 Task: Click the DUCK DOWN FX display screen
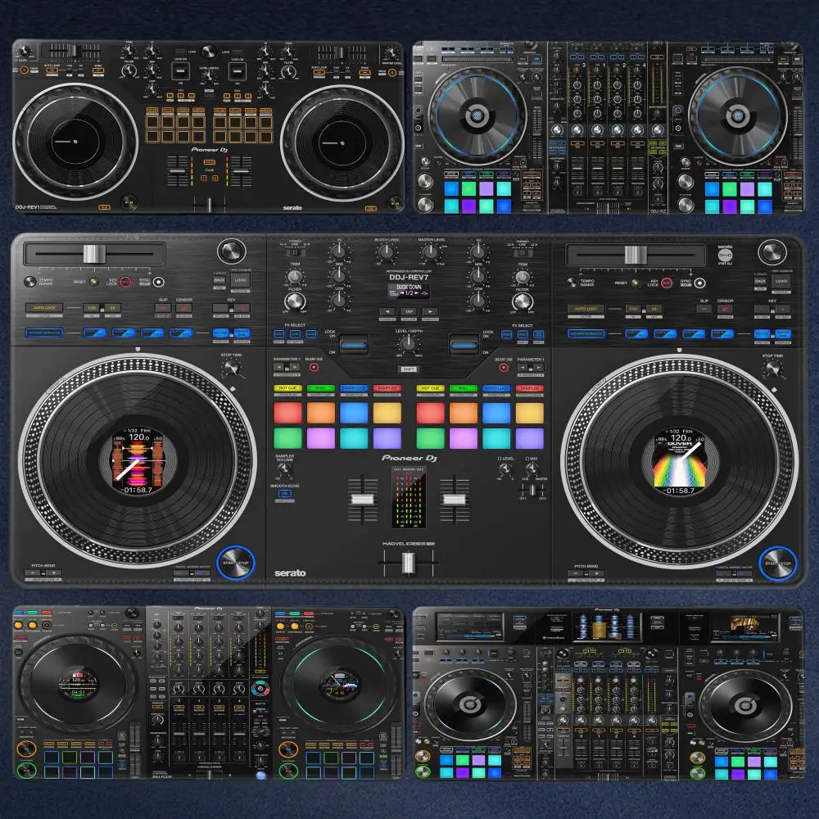click(409, 291)
